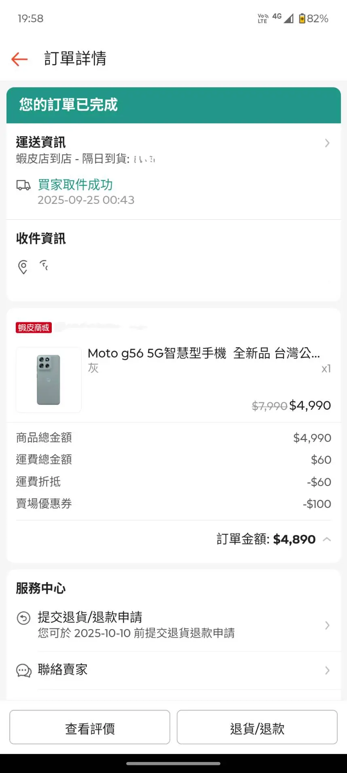Image resolution: width=347 pixels, height=773 pixels.
Task: Tap the 您的訂單已完成 banner
Action: pyautogui.click(x=173, y=105)
